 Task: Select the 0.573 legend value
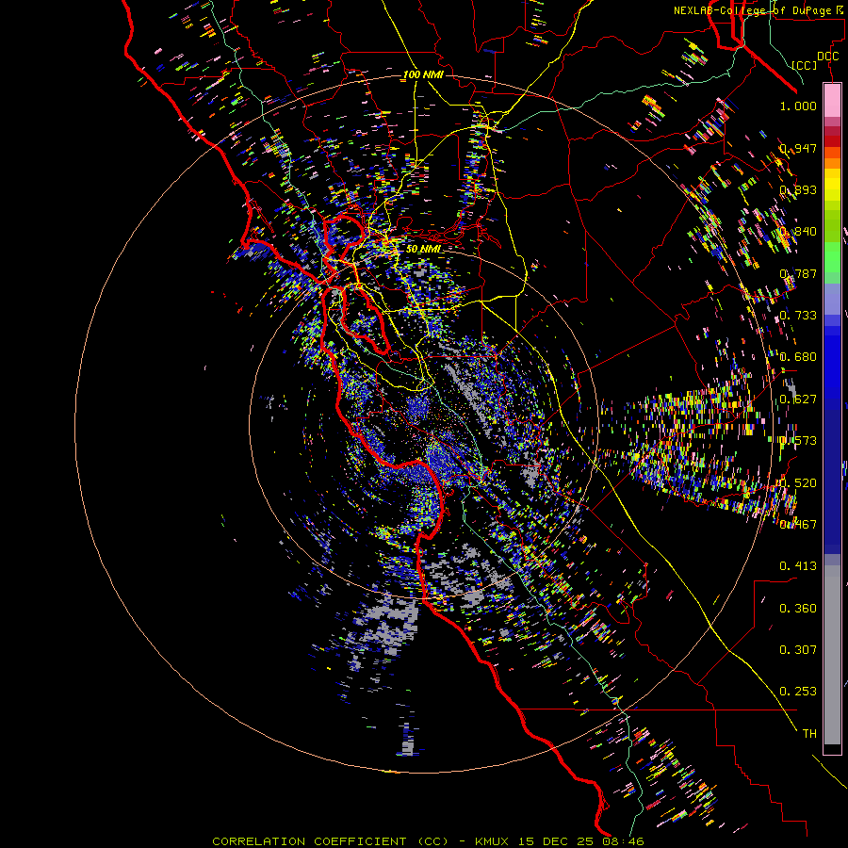click(798, 441)
